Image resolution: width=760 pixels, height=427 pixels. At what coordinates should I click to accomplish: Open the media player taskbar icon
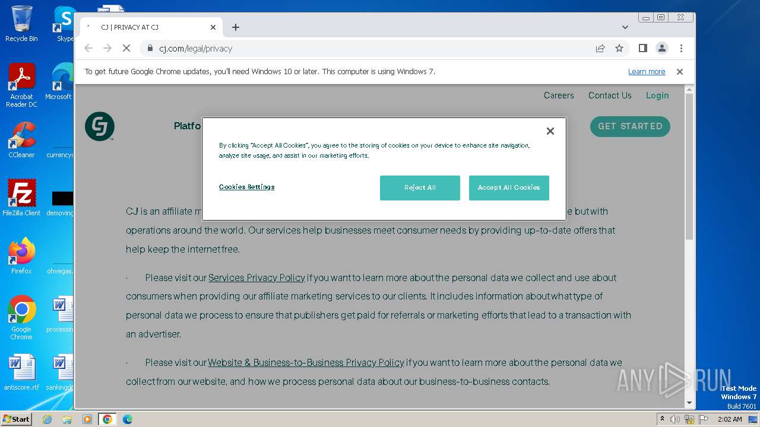click(87, 419)
